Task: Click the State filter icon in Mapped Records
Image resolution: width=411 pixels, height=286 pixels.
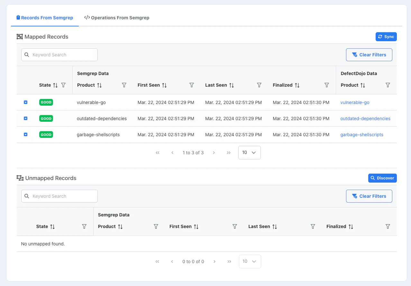Action: (63, 85)
